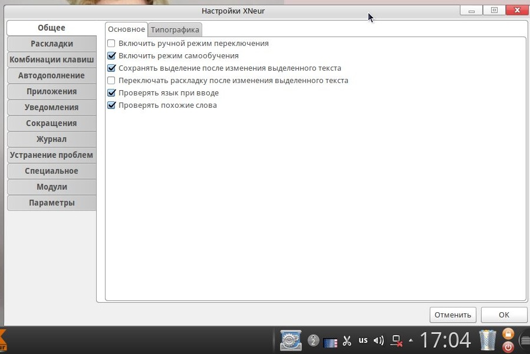Viewport: 530px width, 354px height.
Task: Toggle 'Сохранять выделение после изменения выделенного текста'
Action: click(x=111, y=68)
